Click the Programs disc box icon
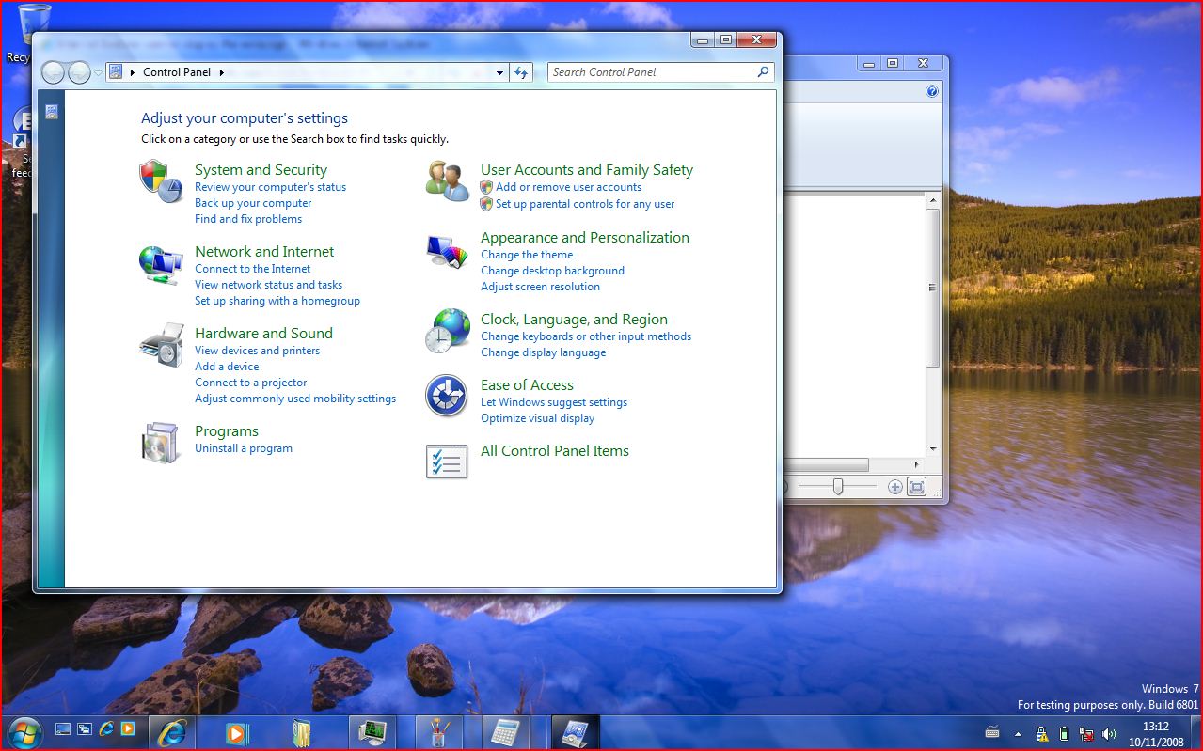This screenshot has width=1203, height=751. coord(161,443)
